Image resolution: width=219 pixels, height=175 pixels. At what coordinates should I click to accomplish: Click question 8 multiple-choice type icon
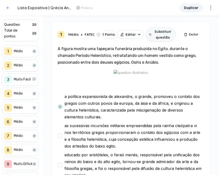(34, 150)
